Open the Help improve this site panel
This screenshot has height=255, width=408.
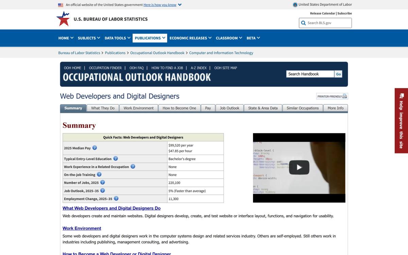click(x=401, y=121)
